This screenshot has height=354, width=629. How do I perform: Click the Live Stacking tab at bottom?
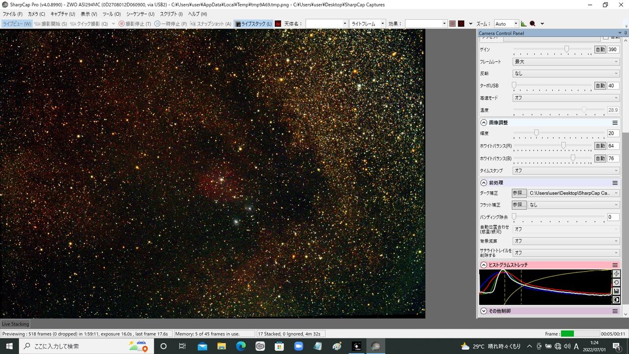click(15, 324)
